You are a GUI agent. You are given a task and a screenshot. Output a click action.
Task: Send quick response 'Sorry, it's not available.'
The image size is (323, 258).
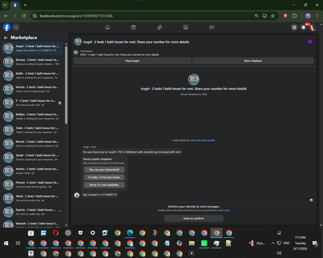(x=104, y=185)
